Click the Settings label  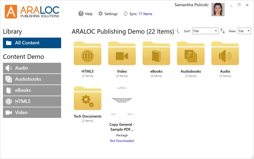pos(111,14)
